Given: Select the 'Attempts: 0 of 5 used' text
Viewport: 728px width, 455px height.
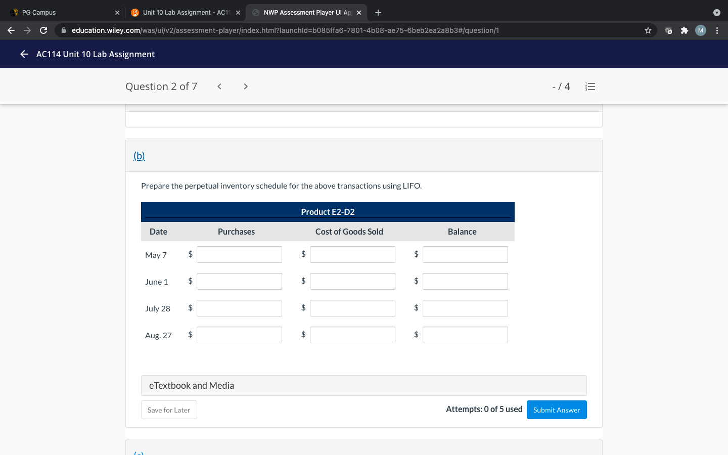Looking at the screenshot, I should (484, 409).
